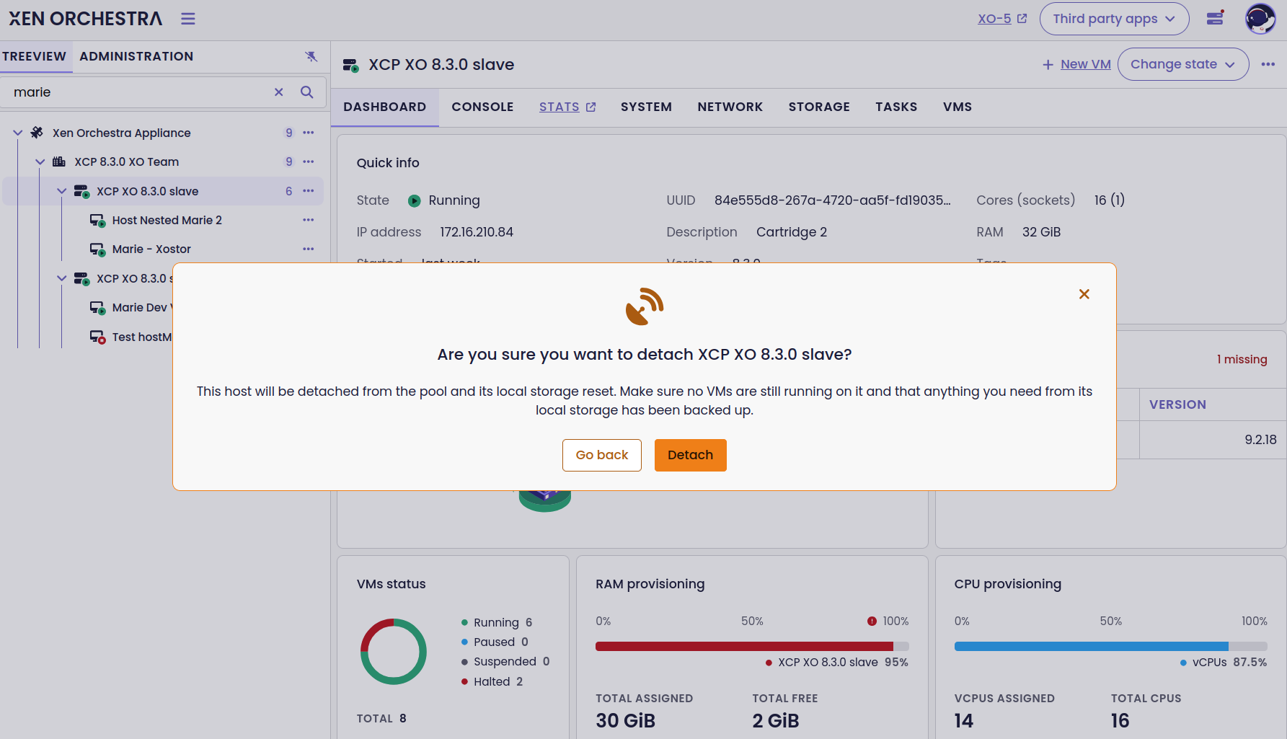Viewport: 1287px width, 739px height.
Task: Open the Network tab
Action: point(730,107)
